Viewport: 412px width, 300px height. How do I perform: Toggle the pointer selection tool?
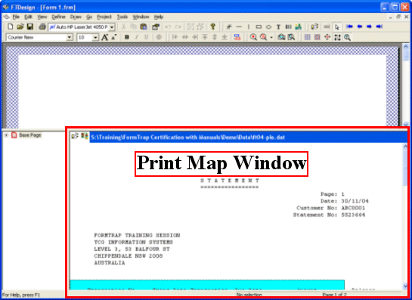(x=337, y=26)
